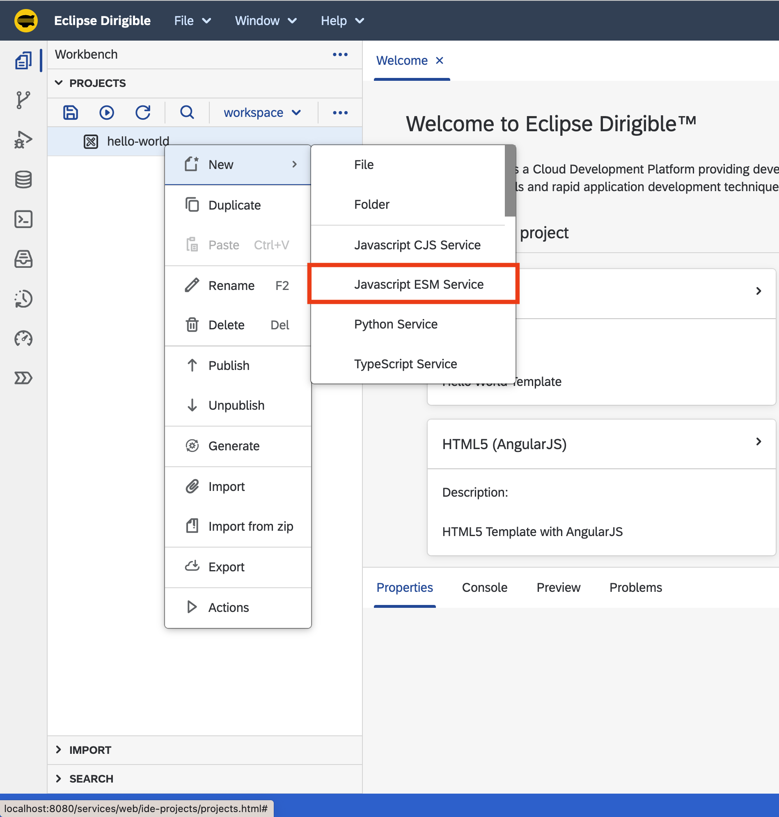Open the workspace selector dropdown
779x817 pixels.
pos(262,112)
